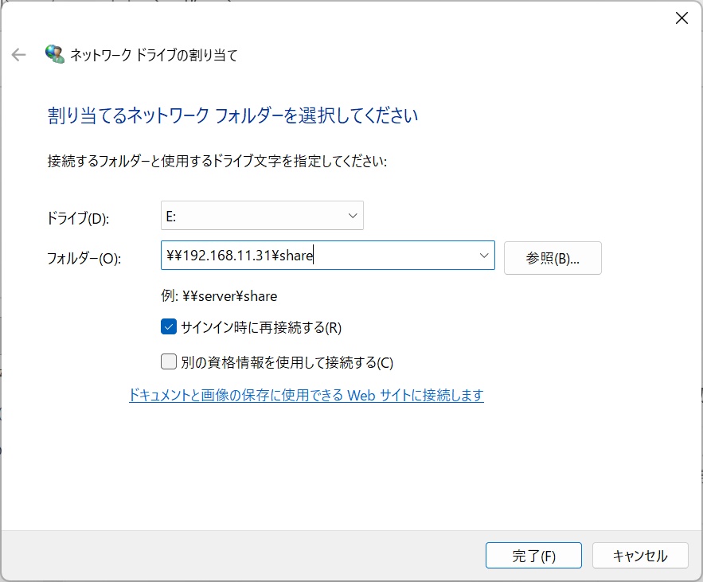Close the Map Network Drive dialog
This screenshot has width=703, height=582.
pos(682,18)
